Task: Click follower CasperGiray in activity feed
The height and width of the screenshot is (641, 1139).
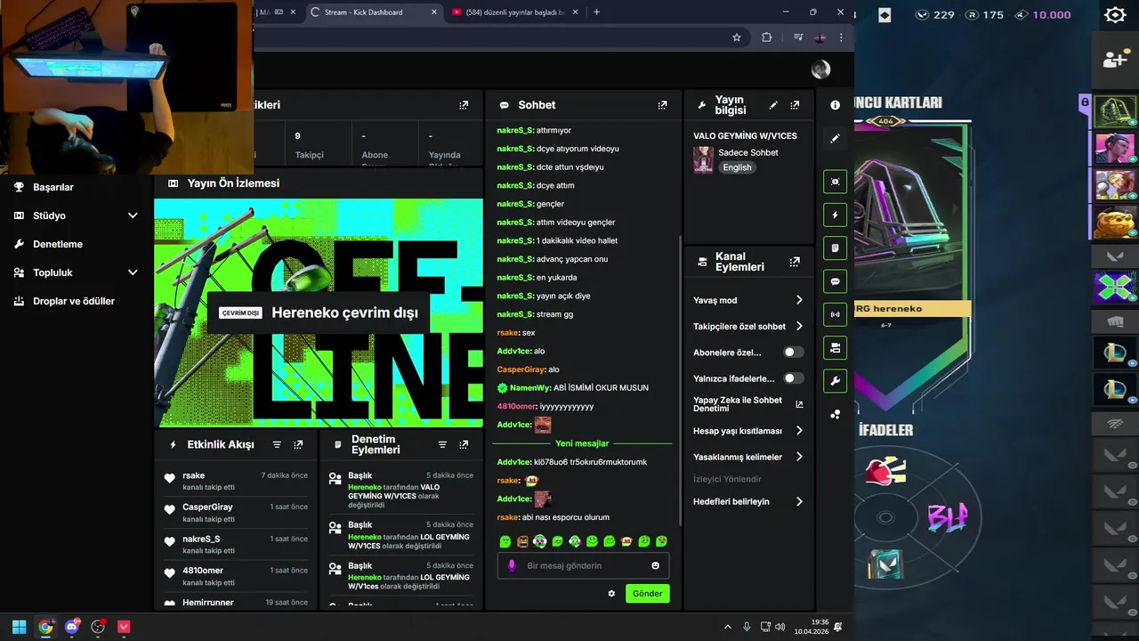Action: [x=207, y=507]
